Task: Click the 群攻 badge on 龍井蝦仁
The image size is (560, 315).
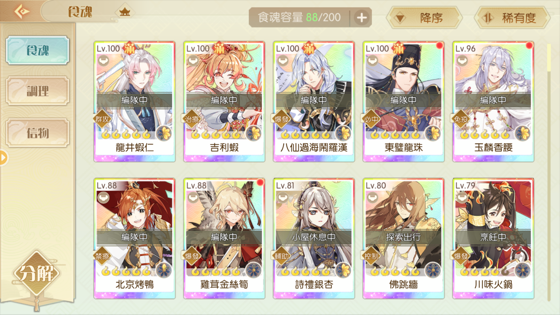Action: pyautogui.click(x=102, y=119)
